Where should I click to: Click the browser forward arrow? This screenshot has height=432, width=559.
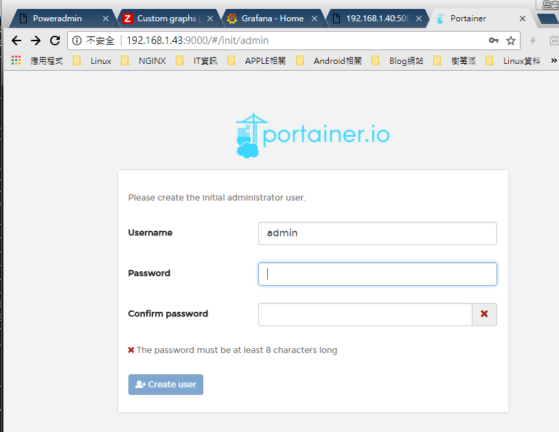(x=36, y=41)
